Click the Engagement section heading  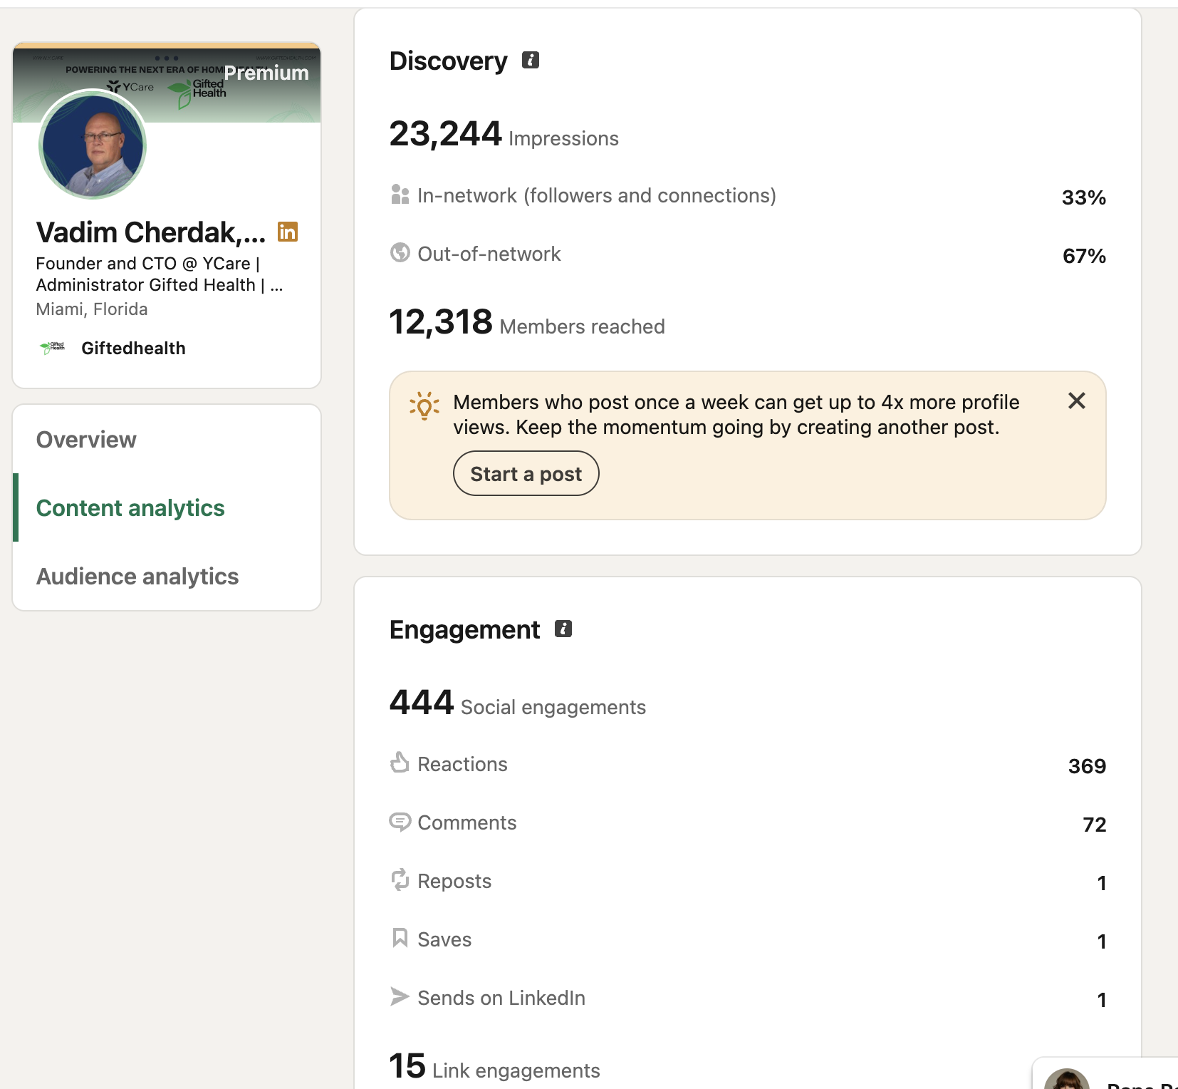pos(465,630)
